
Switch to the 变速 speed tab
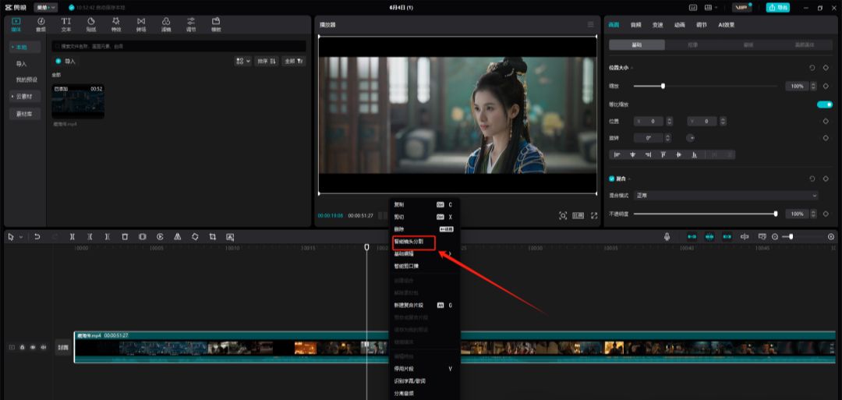point(657,25)
